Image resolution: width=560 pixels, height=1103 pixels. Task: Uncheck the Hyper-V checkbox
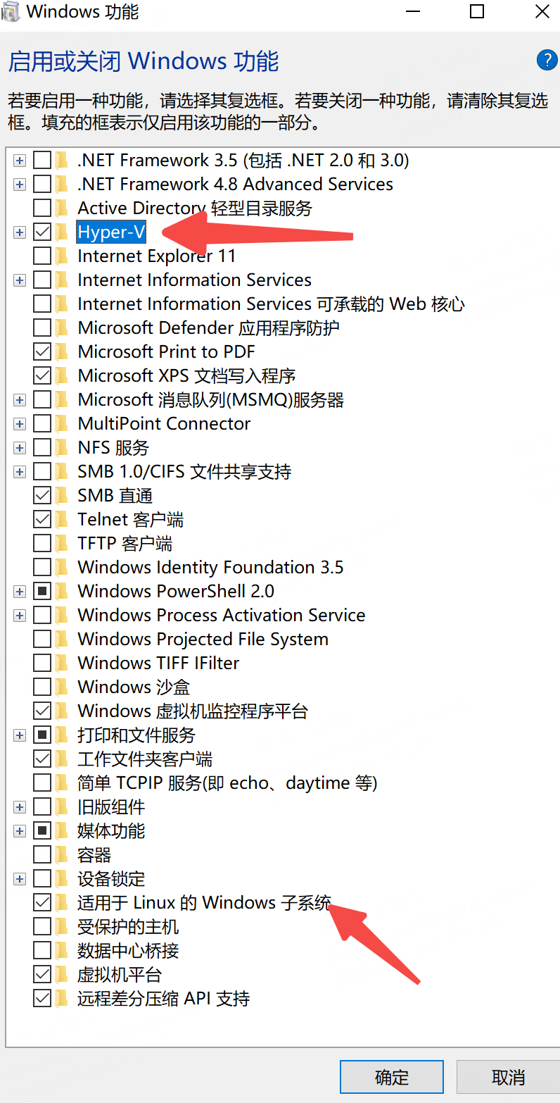(42, 232)
